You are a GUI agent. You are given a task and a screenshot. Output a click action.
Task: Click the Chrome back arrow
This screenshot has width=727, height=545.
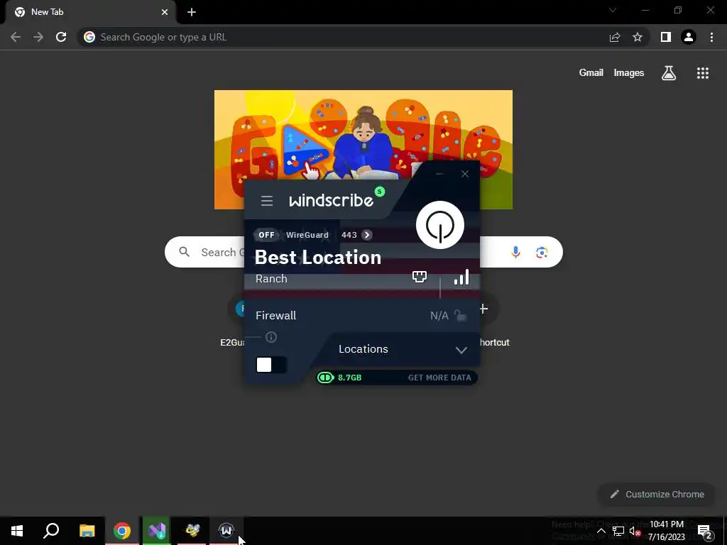click(16, 37)
